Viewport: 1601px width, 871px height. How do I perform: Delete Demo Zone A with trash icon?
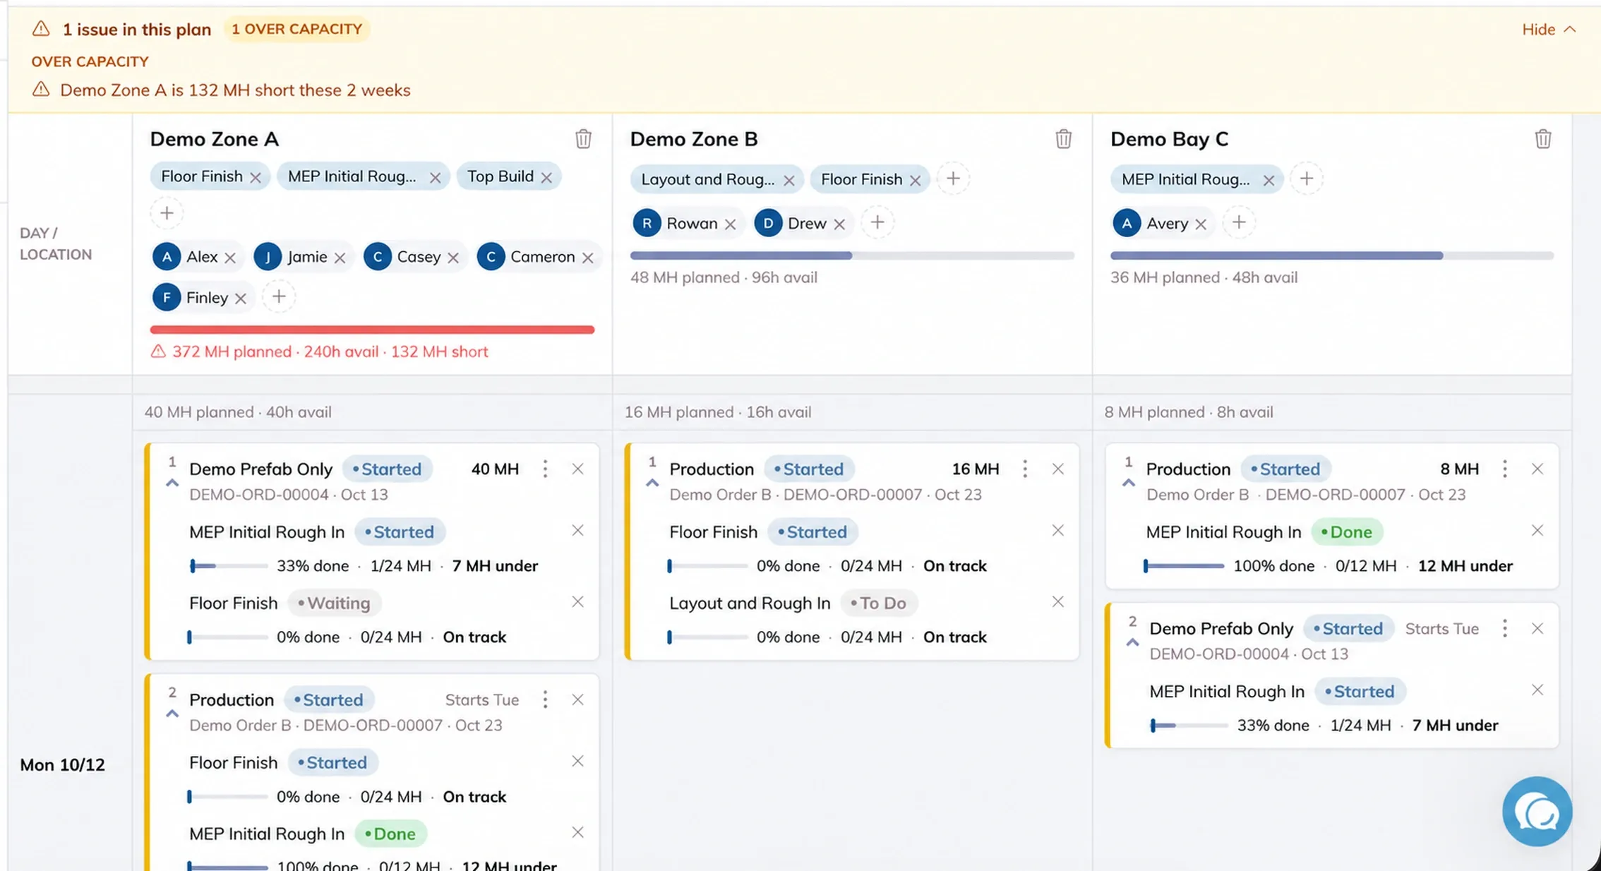[583, 139]
